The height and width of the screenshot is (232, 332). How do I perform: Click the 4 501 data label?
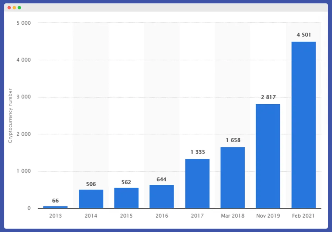303,35
